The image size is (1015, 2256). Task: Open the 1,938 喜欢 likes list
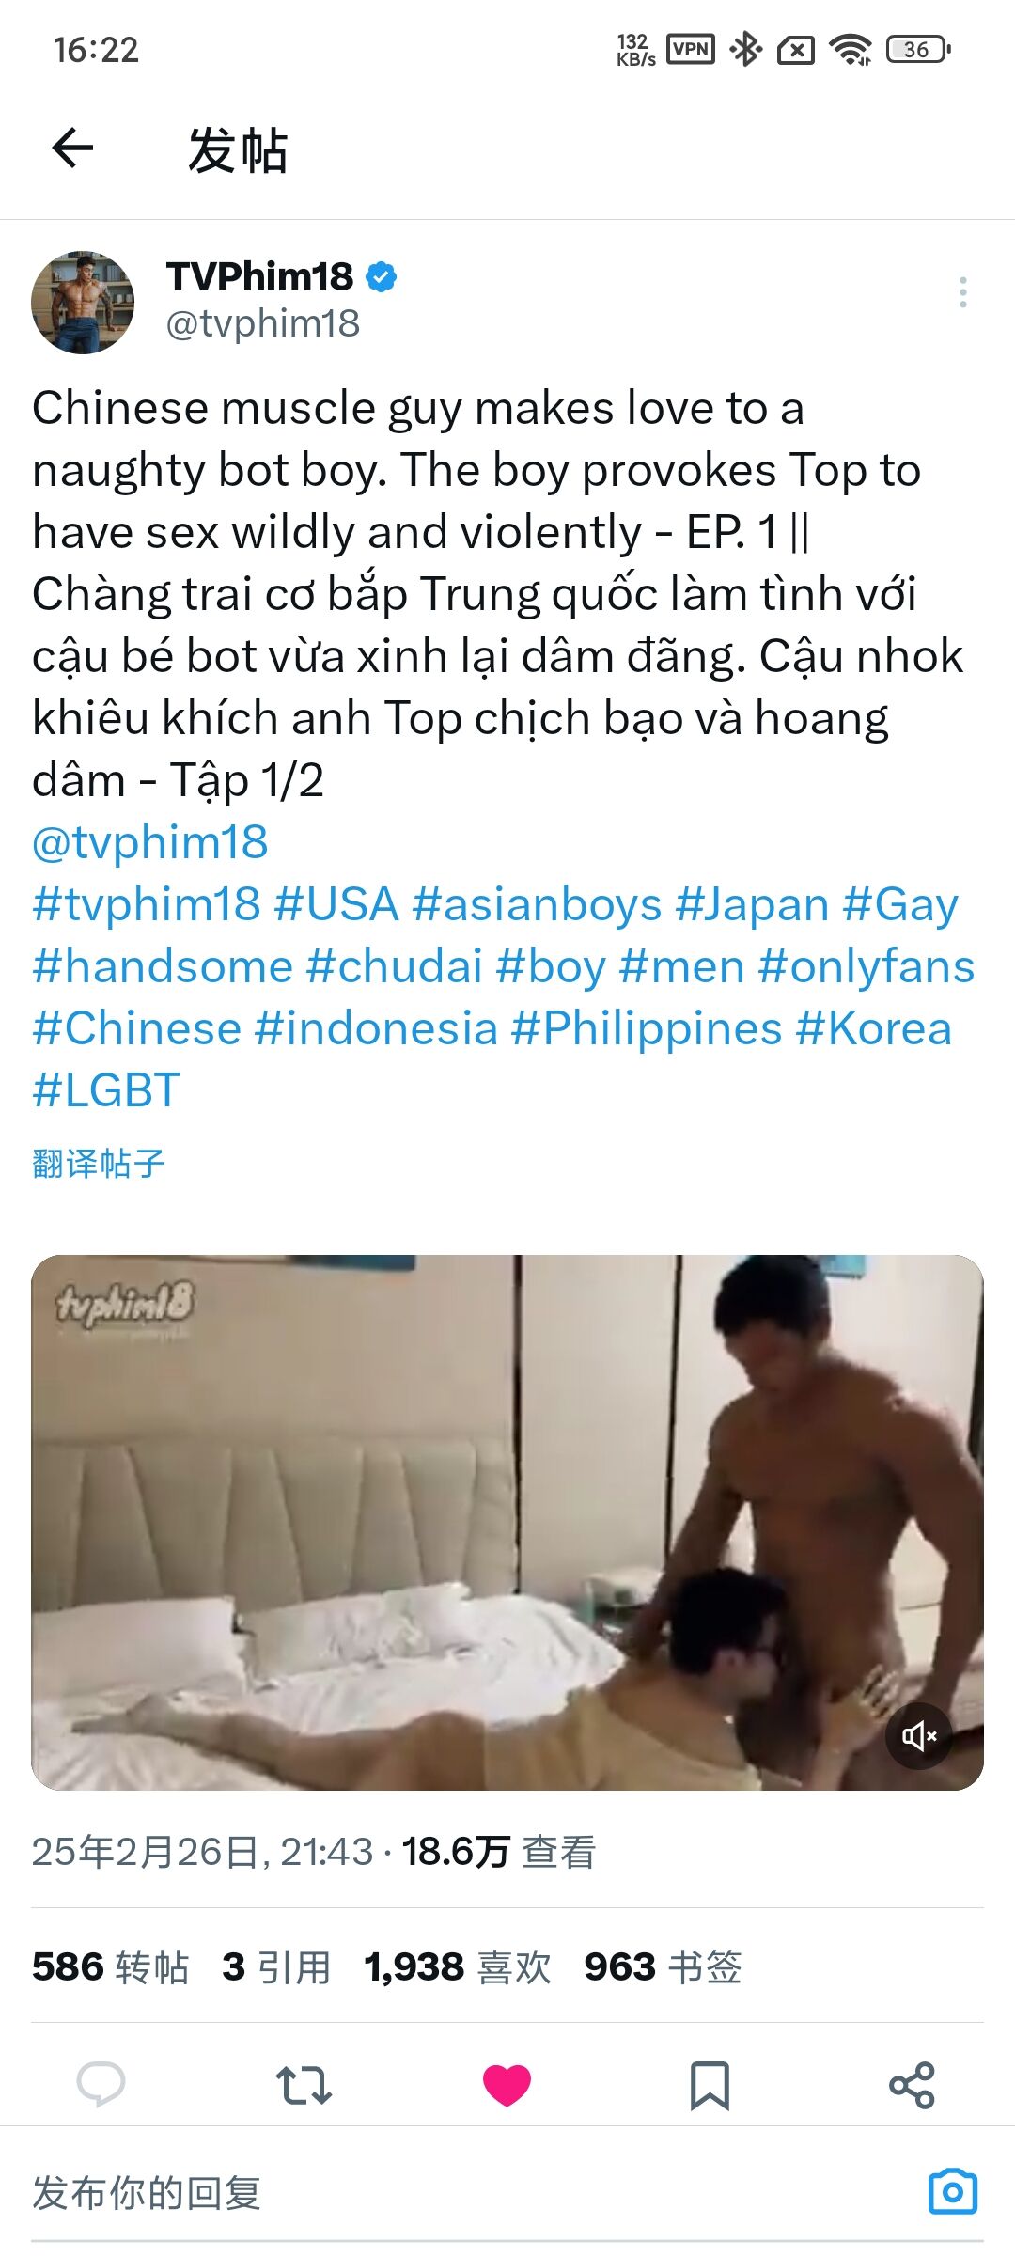click(458, 1966)
